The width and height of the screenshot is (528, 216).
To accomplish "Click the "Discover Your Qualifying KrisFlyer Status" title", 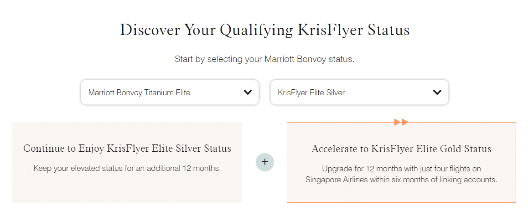I will click(264, 30).
